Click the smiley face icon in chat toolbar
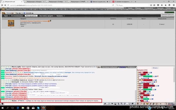Viewport: 176px width, 110px height. [129, 104]
